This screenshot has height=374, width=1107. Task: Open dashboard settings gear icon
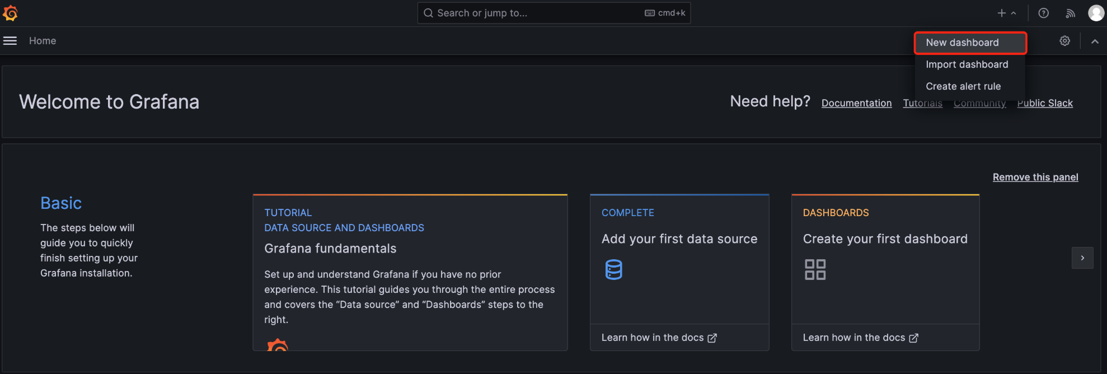point(1064,41)
